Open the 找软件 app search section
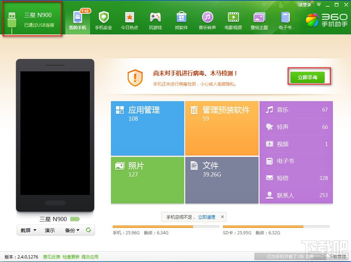This screenshot has height=262, width=351. 181,20
